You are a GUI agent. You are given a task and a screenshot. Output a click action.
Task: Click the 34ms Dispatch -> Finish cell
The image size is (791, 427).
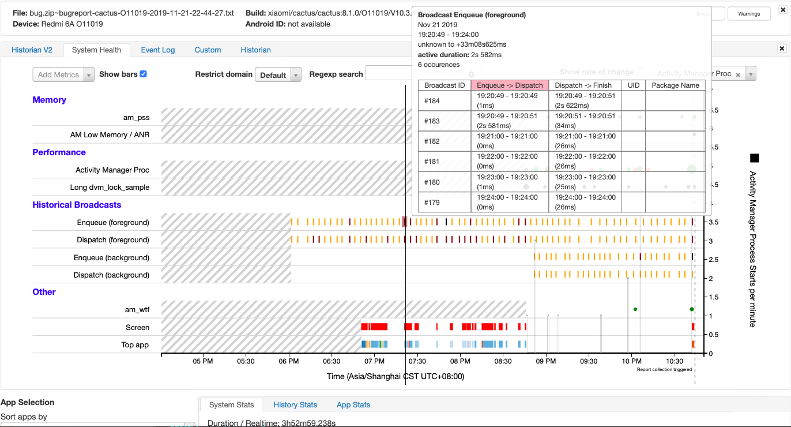(585, 121)
